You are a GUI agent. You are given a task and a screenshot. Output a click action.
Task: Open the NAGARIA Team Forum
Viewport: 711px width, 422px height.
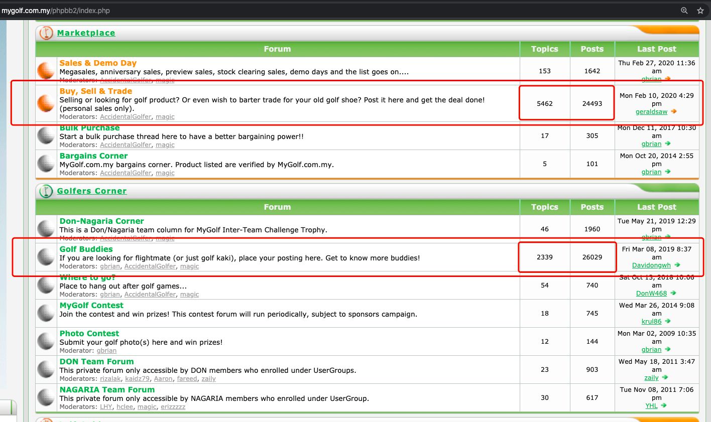[x=107, y=390]
